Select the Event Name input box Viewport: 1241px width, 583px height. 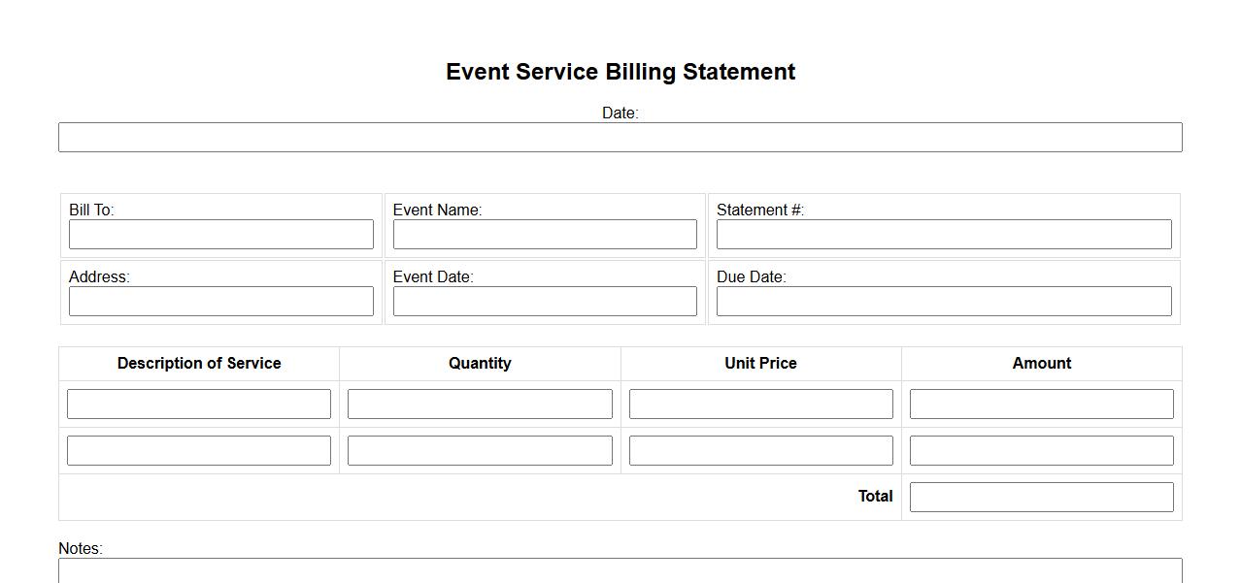pos(545,235)
